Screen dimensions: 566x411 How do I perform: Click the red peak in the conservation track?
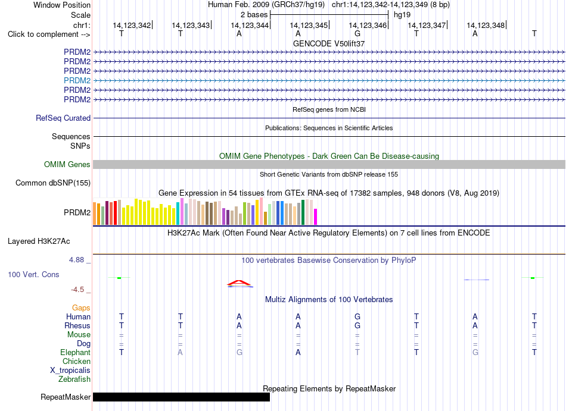pyautogui.click(x=239, y=284)
